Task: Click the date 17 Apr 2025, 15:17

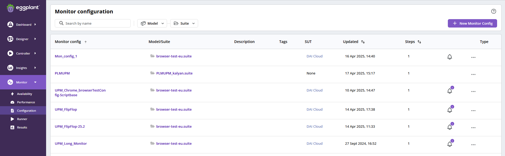Action: [x=360, y=73]
